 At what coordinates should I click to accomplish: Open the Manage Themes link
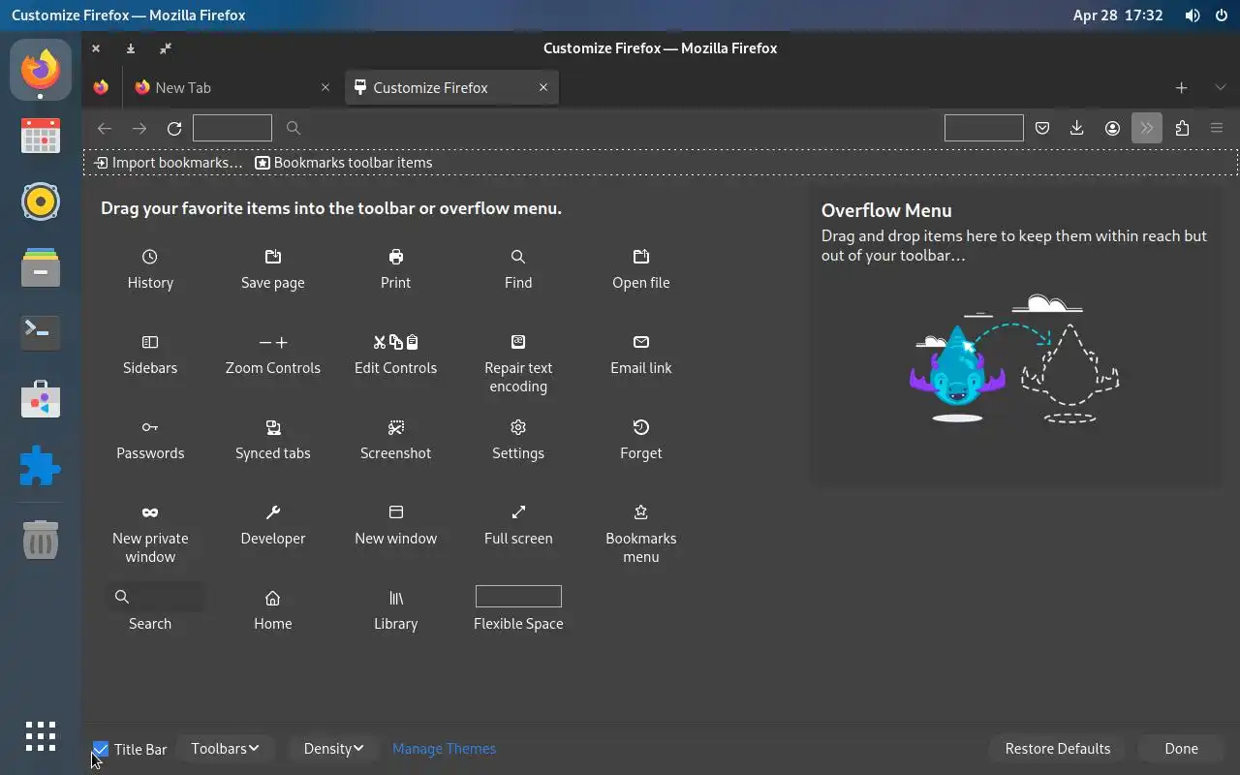(x=444, y=749)
